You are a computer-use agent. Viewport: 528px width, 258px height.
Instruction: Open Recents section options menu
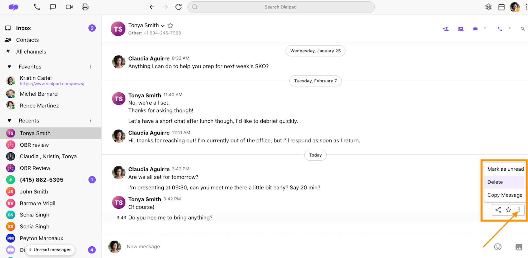point(91,120)
